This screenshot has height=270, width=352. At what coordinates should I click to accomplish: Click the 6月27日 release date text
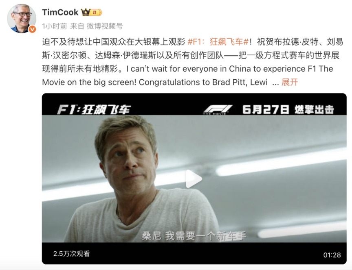coord(265,109)
